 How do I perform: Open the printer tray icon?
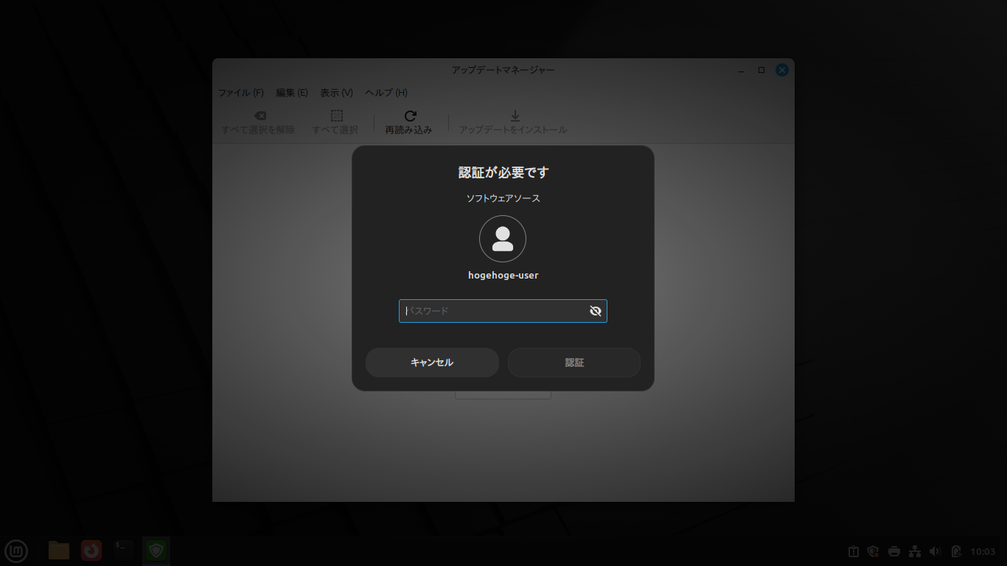pos(894,551)
